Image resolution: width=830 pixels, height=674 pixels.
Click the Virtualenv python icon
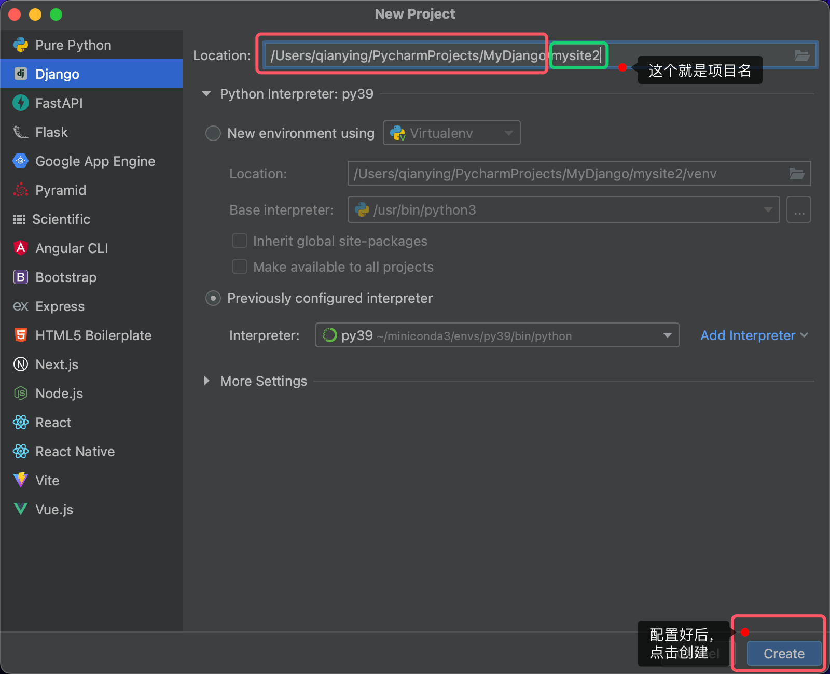tap(398, 133)
